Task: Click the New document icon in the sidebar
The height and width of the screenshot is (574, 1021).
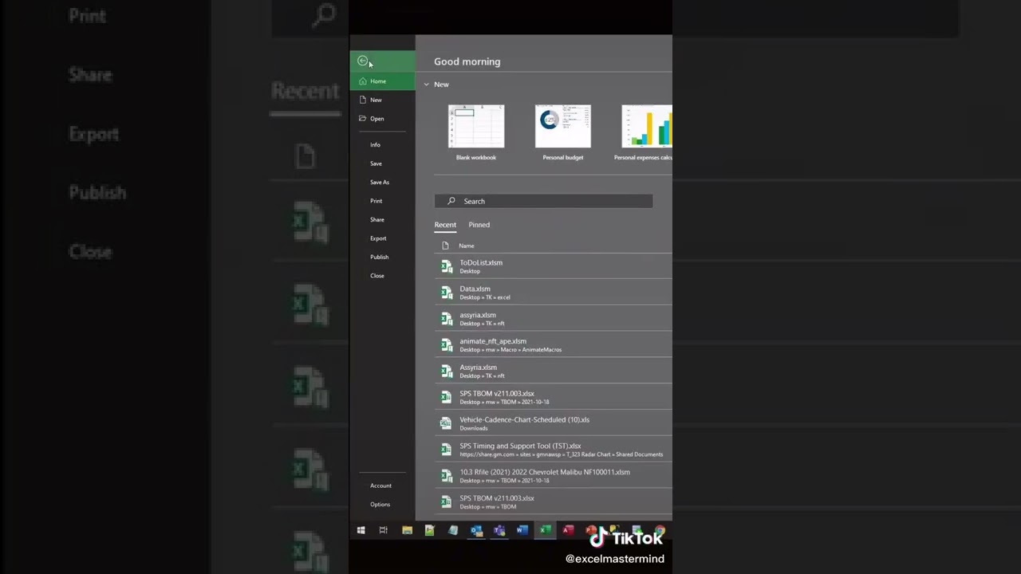Action: pyautogui.click(x=363, y=100)
